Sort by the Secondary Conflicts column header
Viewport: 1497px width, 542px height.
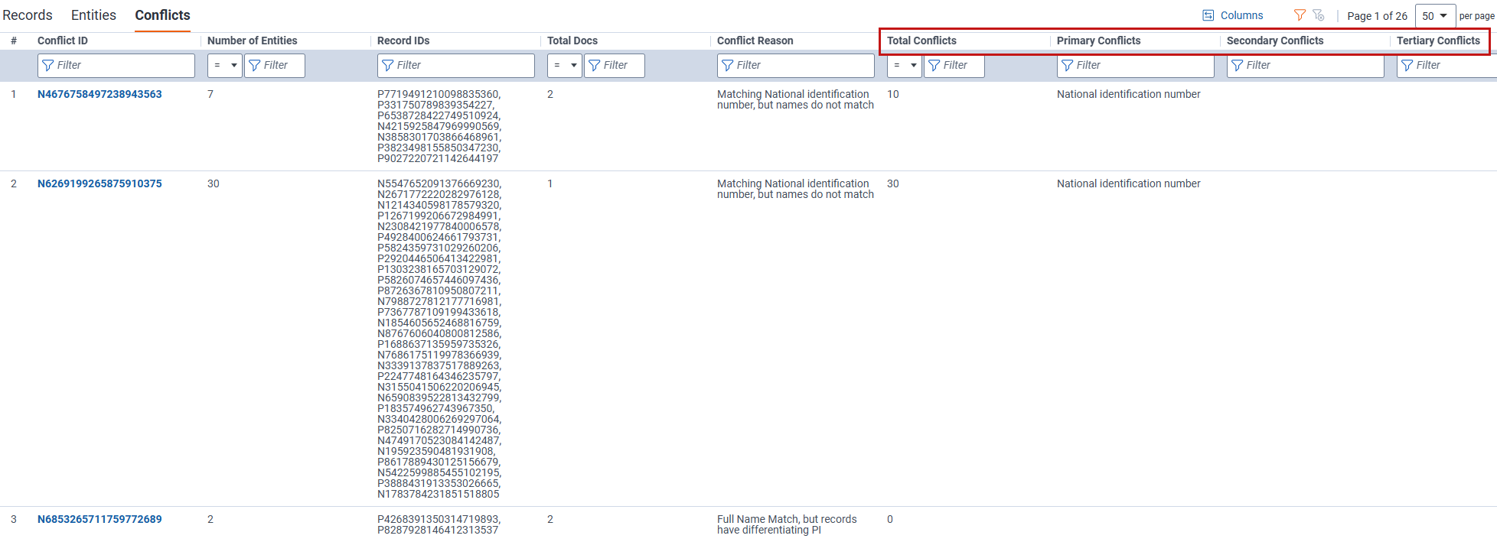(x=1275, y=41)
